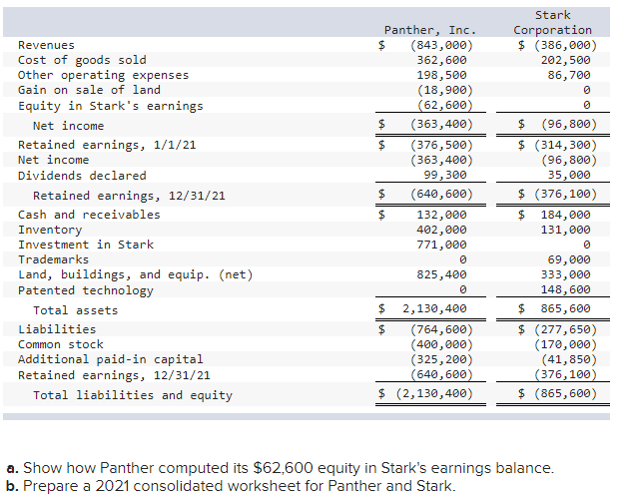Select the 198,500 operating expenses value
This screenshot has width=641, height=502.
point(441,75)
